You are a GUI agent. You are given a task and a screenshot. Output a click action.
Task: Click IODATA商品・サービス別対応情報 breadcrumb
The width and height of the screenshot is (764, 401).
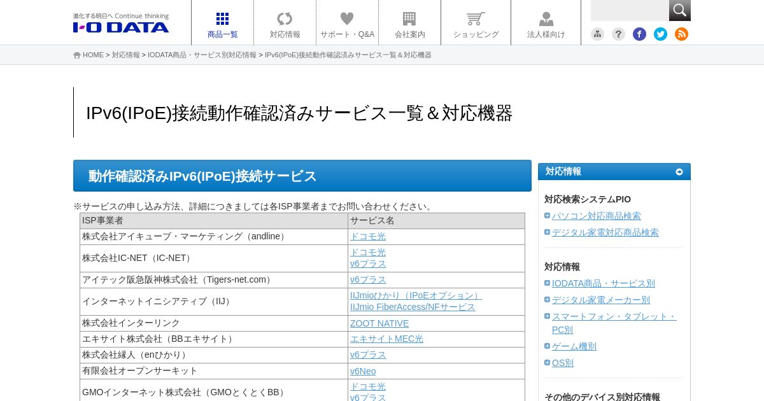click(202, 55)
